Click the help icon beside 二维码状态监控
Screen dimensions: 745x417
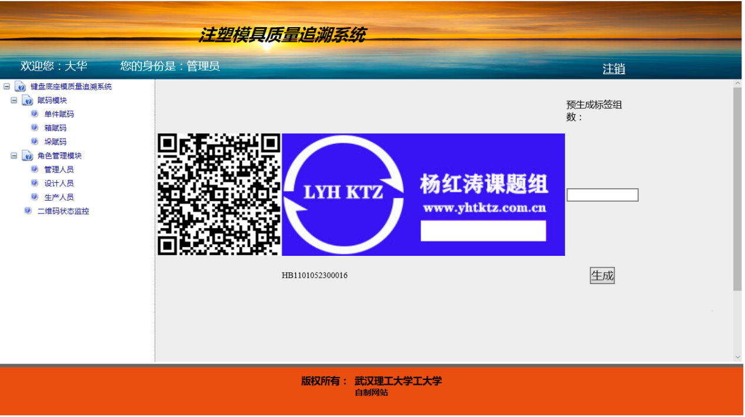pos(28,211)
